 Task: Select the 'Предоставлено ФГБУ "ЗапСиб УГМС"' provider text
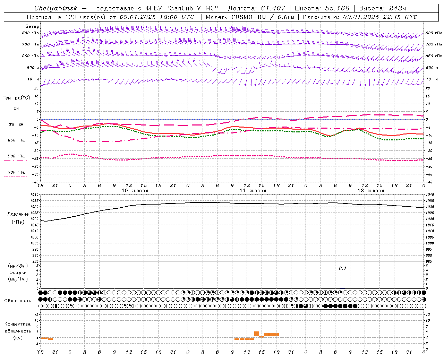(155, 8)
